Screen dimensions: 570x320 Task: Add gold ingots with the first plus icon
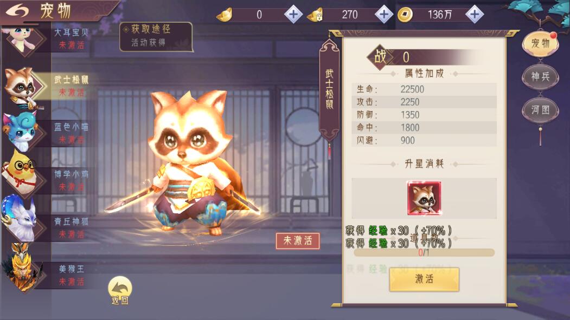(293, 15)
